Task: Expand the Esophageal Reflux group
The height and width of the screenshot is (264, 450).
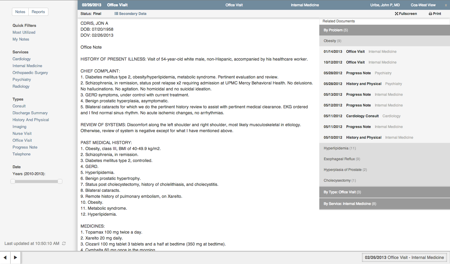Action: [x=342, y=159]
